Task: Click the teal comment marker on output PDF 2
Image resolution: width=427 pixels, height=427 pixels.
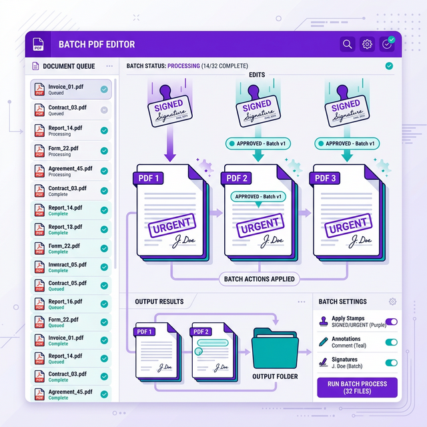Action: [x=199, y=352]
